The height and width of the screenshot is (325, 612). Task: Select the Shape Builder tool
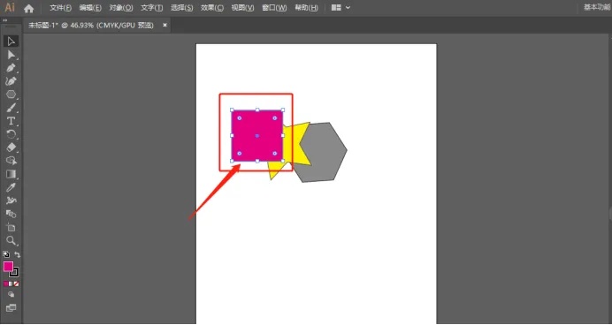point(11,161)
